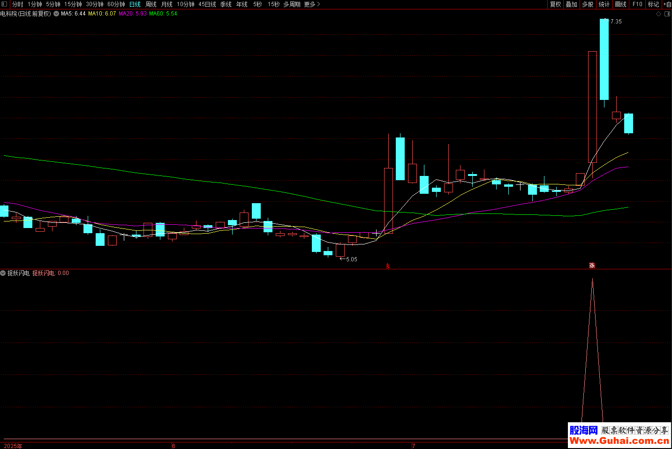This screenshot has width=672, height=449.
Task: Click the month 7 marker on time axis
Action: tap(414, 446)
